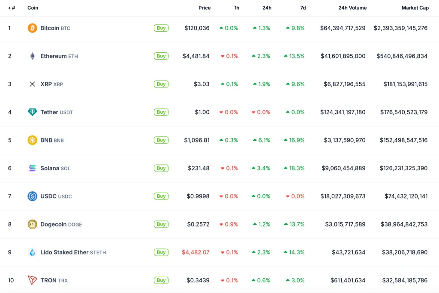Click the BNB gold logo
The image size is (439, 293).
pos(31,140)
